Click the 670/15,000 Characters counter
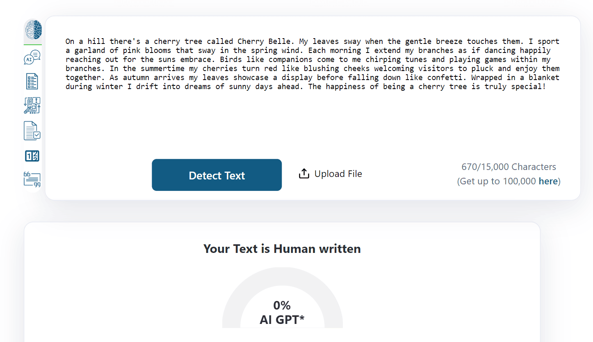Screen dimensions: 593x342 pos(509,167)
